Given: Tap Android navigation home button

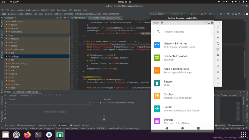Looking at the screenshot, I should coord(182,128).
